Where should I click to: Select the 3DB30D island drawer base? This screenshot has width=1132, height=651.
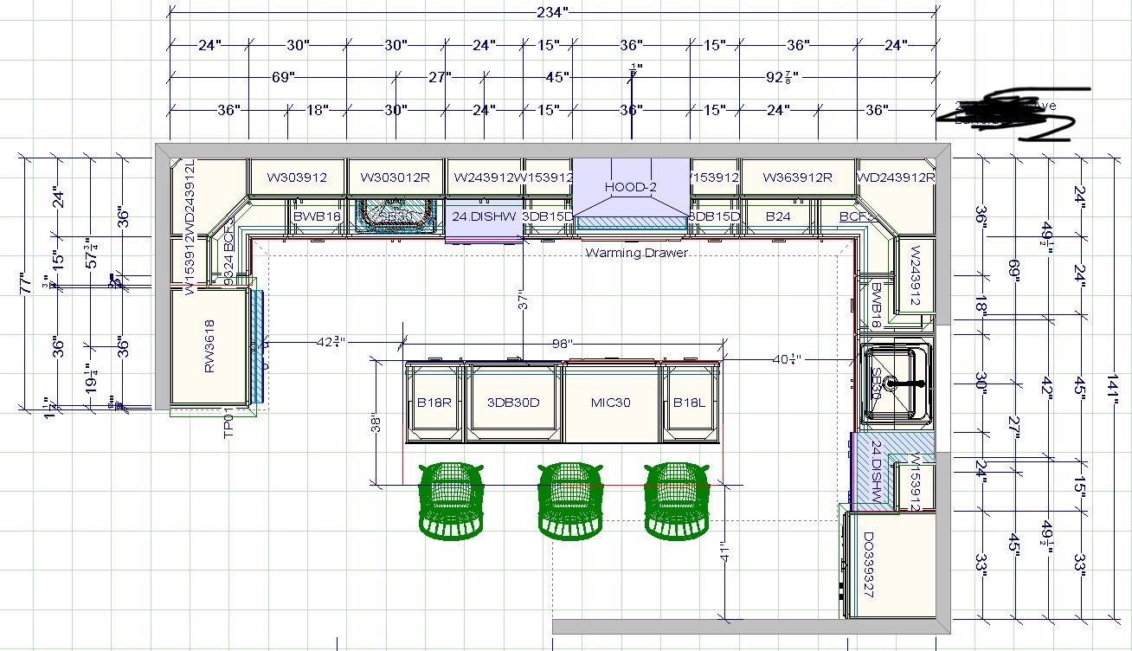tap(513, 403)
